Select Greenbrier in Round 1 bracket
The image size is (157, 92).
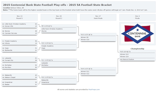click(x=9, y=82)
